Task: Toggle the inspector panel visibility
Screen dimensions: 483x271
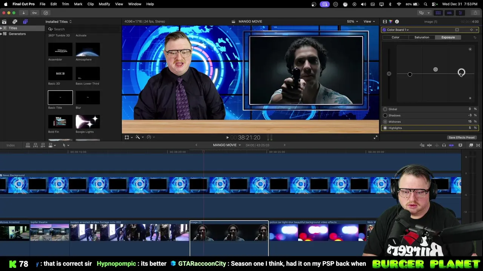Action: pyautogui.click(x=460, y=13)
